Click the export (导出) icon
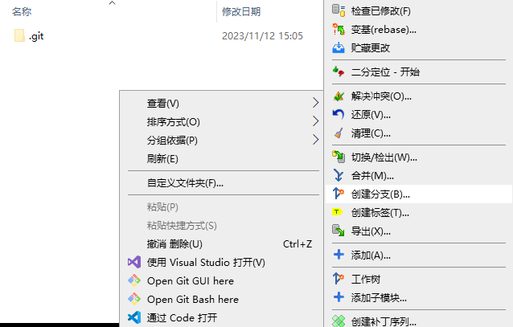This screenshot has height=327, width=513. tap(339, 231)
